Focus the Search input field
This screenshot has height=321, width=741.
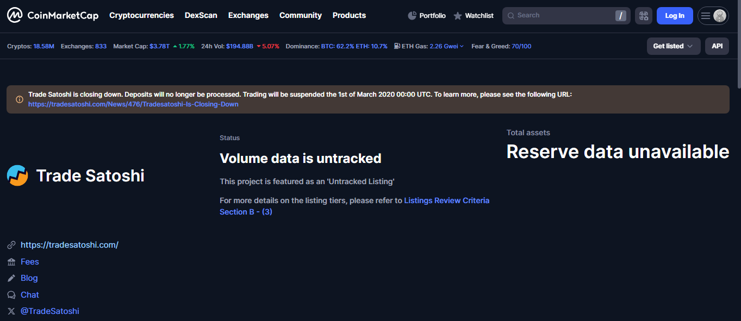565,16
